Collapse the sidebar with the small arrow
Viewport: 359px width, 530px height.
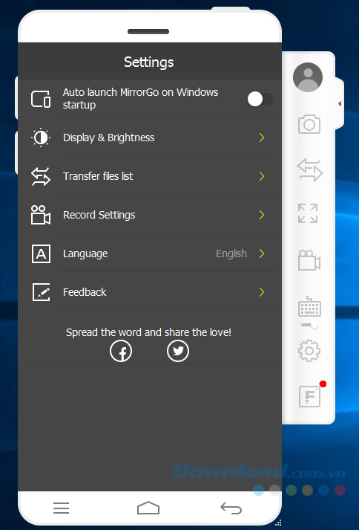(340, 104)
